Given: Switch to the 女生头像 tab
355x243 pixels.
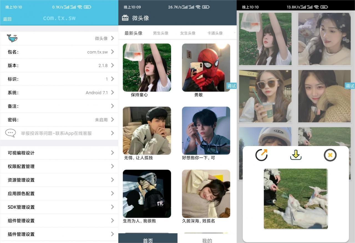Looking at the screenshot, I should click(188, 33).
